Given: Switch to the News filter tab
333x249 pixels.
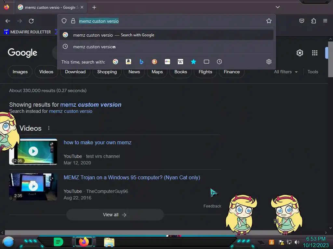Looking at the screenshot, I should click(134, 72).
